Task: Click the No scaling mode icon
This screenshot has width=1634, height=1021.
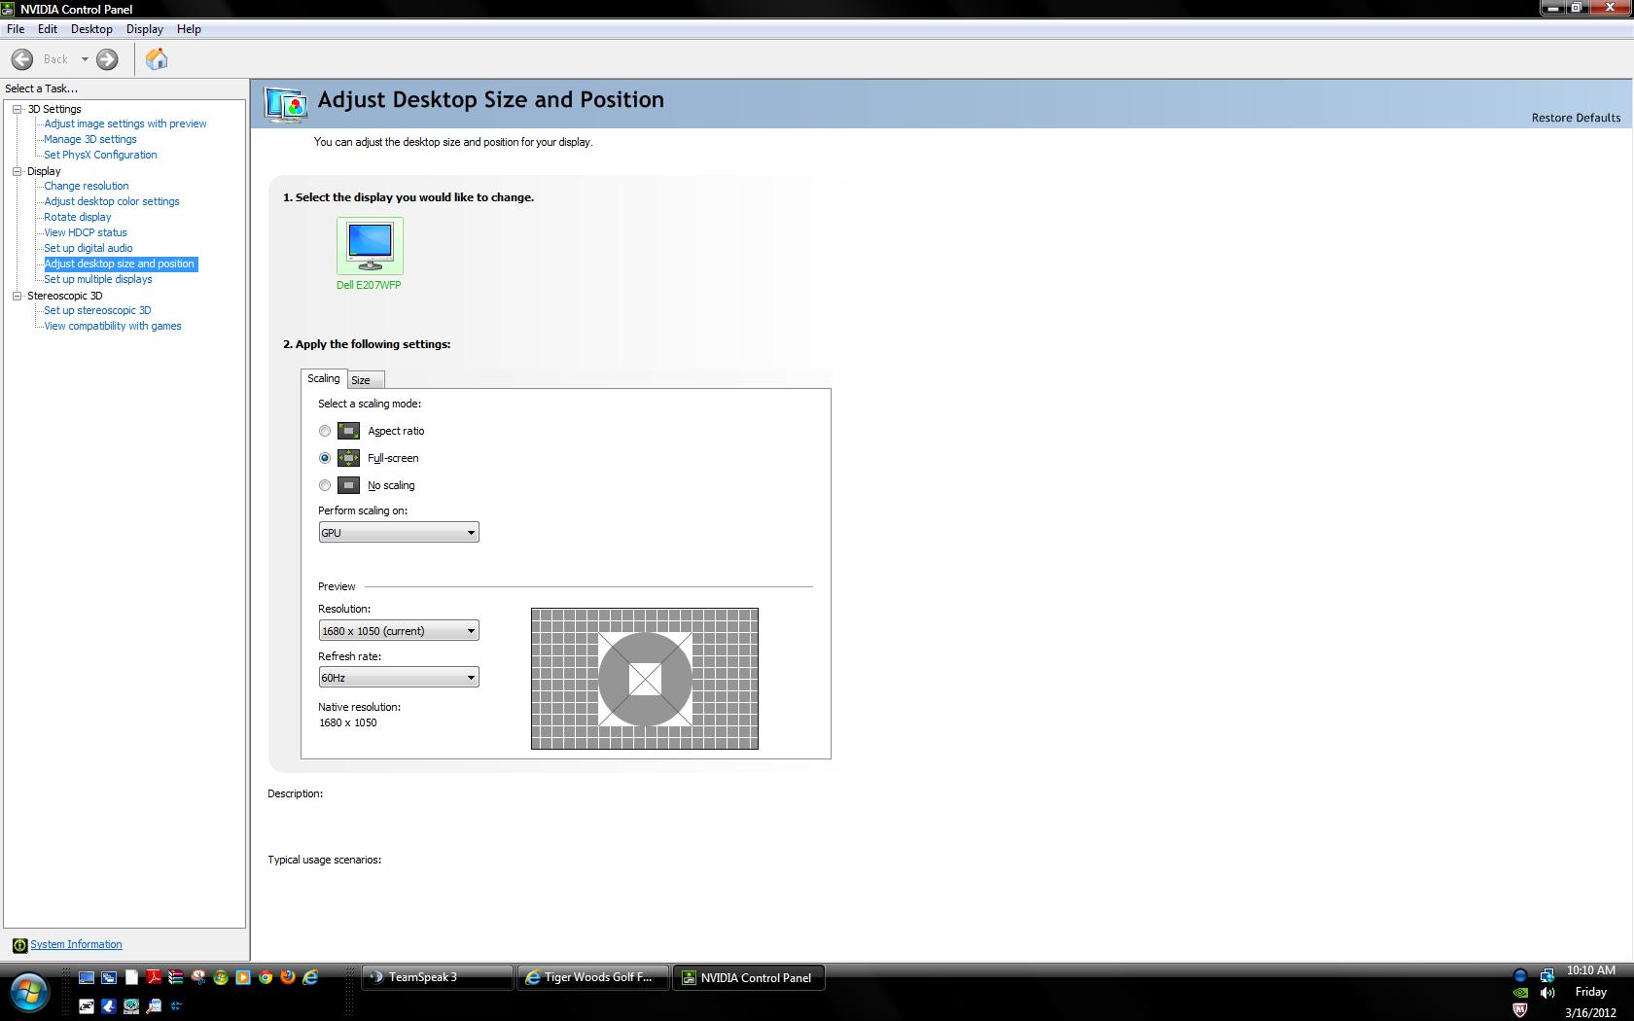Action: 348,485
